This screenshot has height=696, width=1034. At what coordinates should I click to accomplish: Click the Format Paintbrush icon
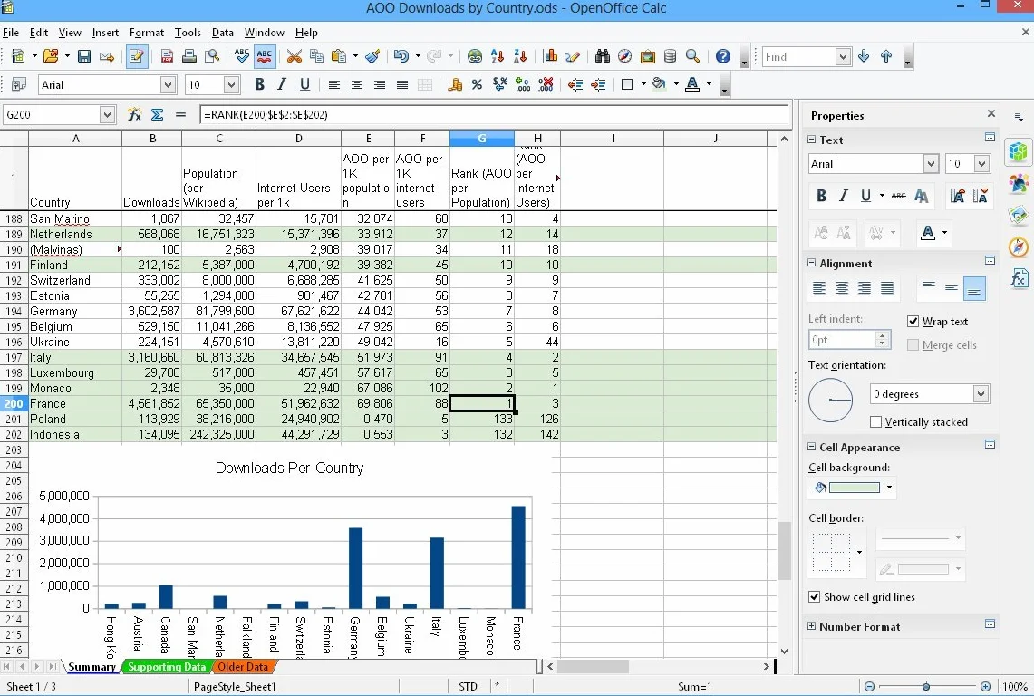(x=372, y=57)
